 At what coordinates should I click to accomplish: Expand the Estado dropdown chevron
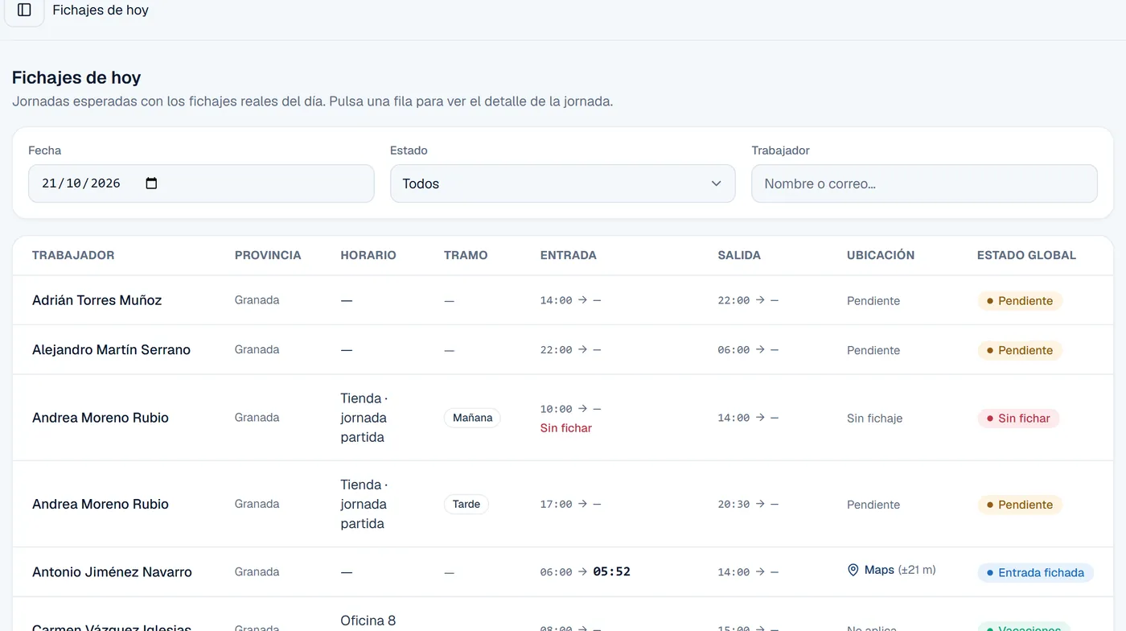coord(716,184)
